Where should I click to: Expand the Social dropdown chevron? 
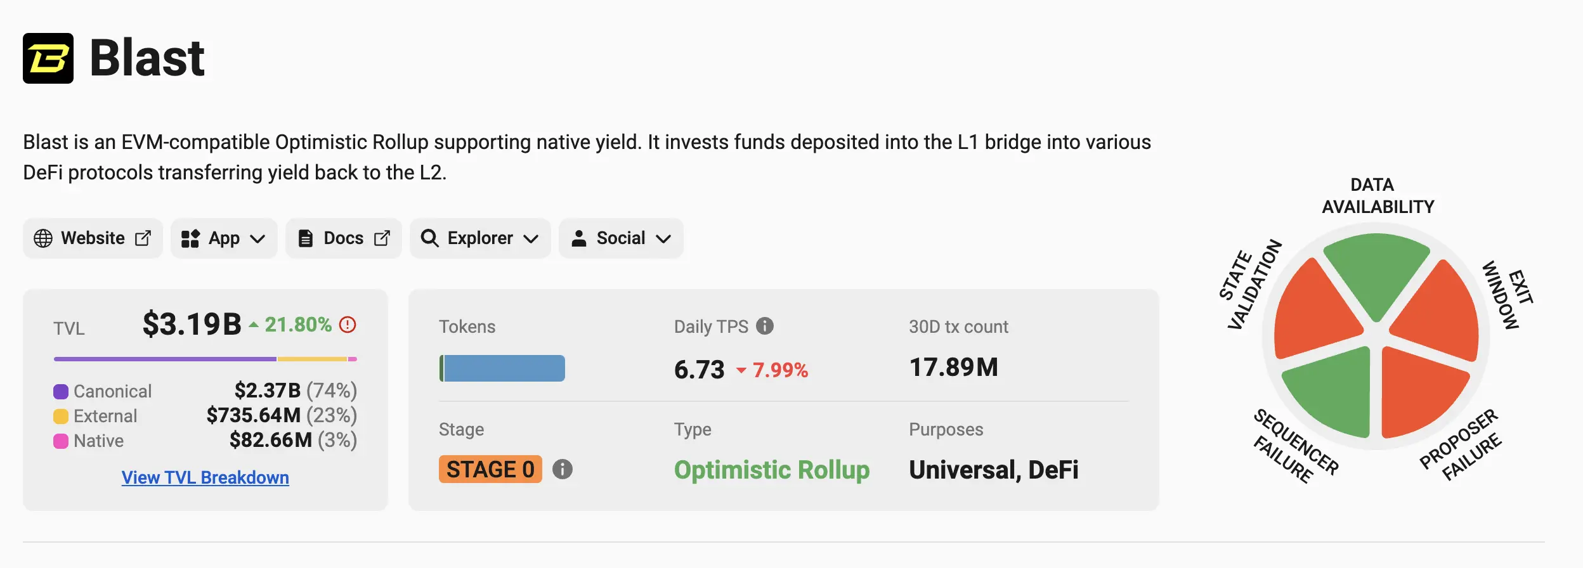point(663,239)
